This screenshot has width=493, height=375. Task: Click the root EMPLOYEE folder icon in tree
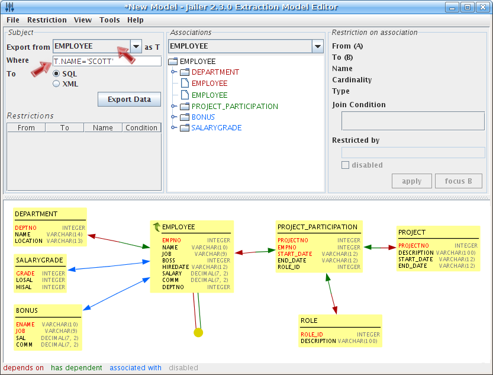tap(173, 62)
